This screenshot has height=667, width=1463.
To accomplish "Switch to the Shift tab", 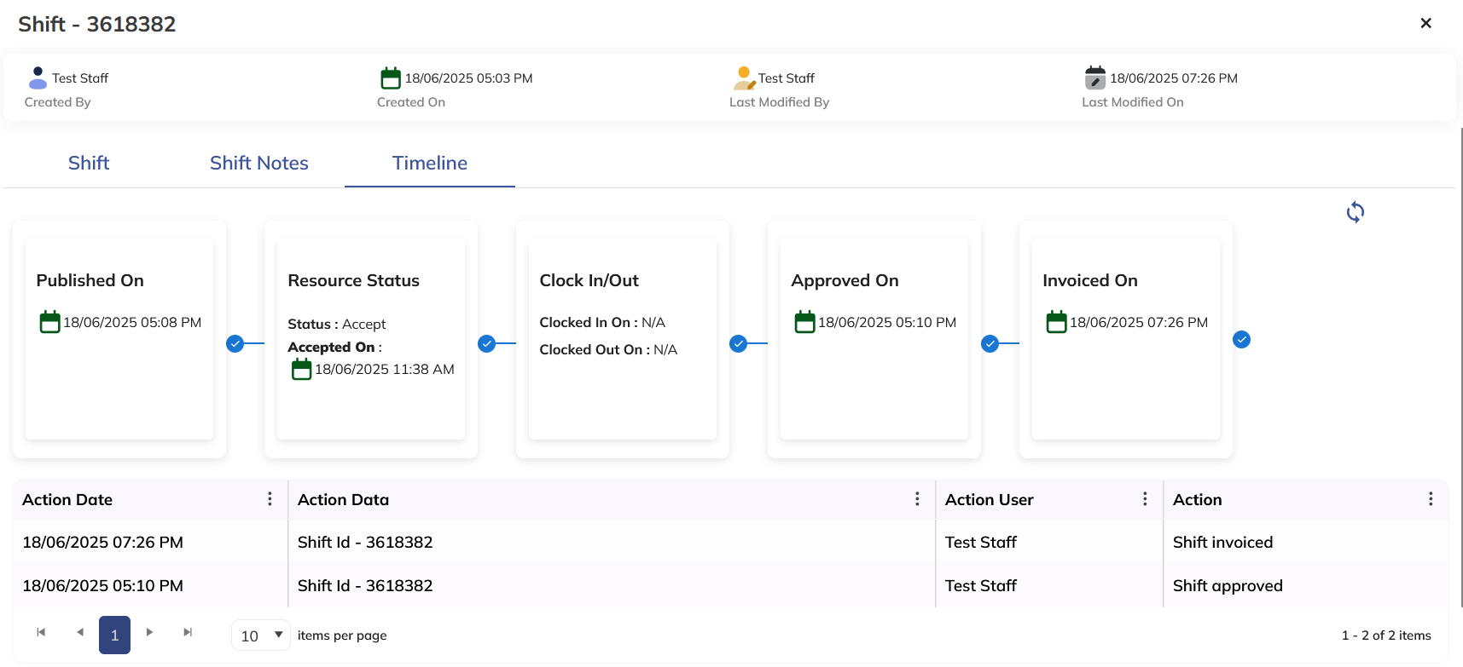I will pos(89,163).
